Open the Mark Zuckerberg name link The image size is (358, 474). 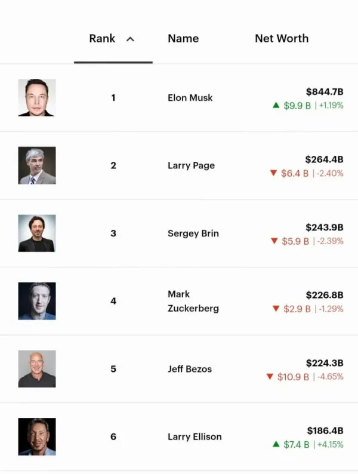coord(193,301)
